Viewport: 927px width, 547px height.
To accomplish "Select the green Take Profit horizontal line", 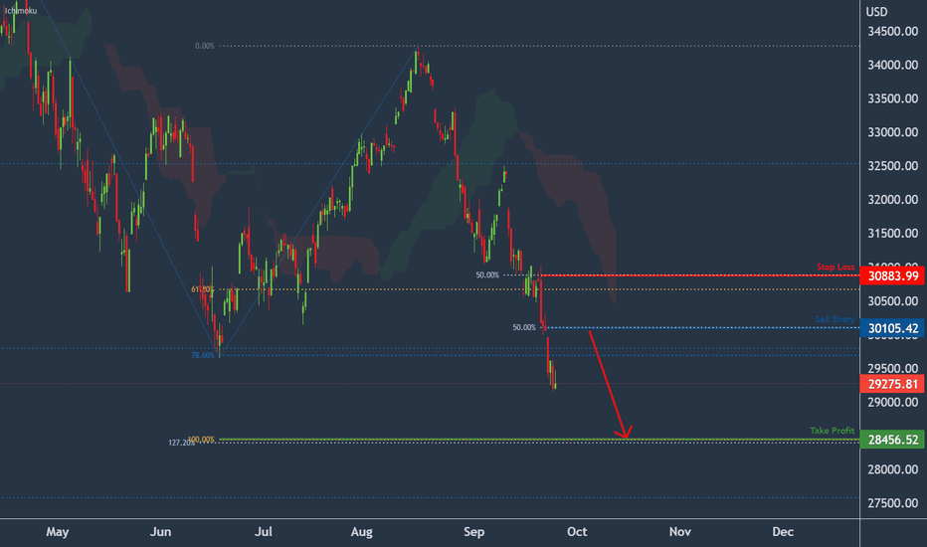I will 538,440.
